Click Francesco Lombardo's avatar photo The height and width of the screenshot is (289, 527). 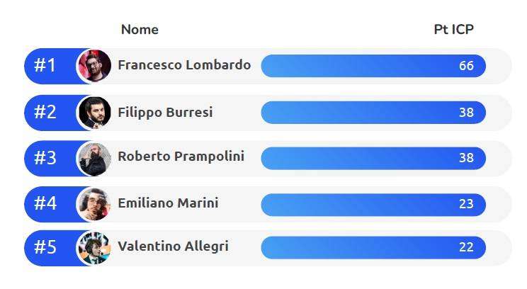click(94, 66)
